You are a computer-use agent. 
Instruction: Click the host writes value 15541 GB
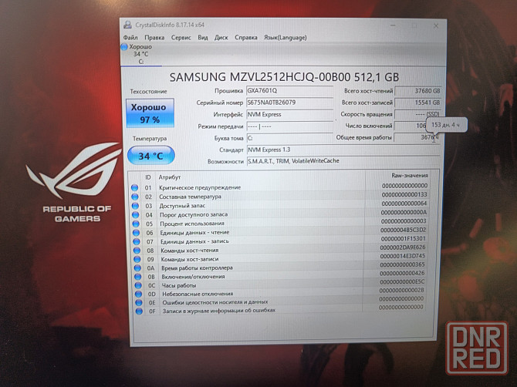coord(417,103)
